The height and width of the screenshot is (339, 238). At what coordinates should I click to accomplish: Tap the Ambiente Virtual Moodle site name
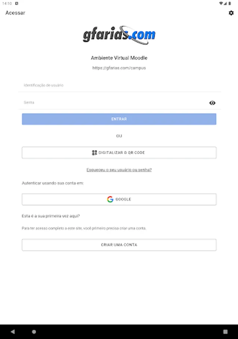pyautogui.click(x=119, y=58)
